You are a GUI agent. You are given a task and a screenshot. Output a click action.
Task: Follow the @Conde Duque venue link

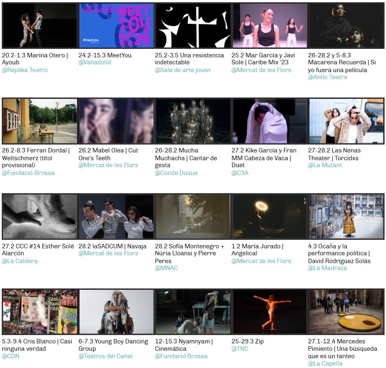[x=176, y=173]
